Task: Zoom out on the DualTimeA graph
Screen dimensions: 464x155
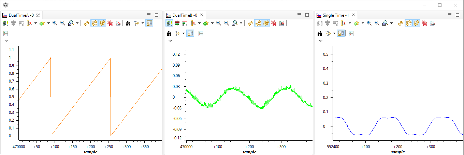Action: 63,23
